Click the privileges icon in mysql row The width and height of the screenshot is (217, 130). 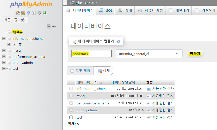click(x=149, y=96)
